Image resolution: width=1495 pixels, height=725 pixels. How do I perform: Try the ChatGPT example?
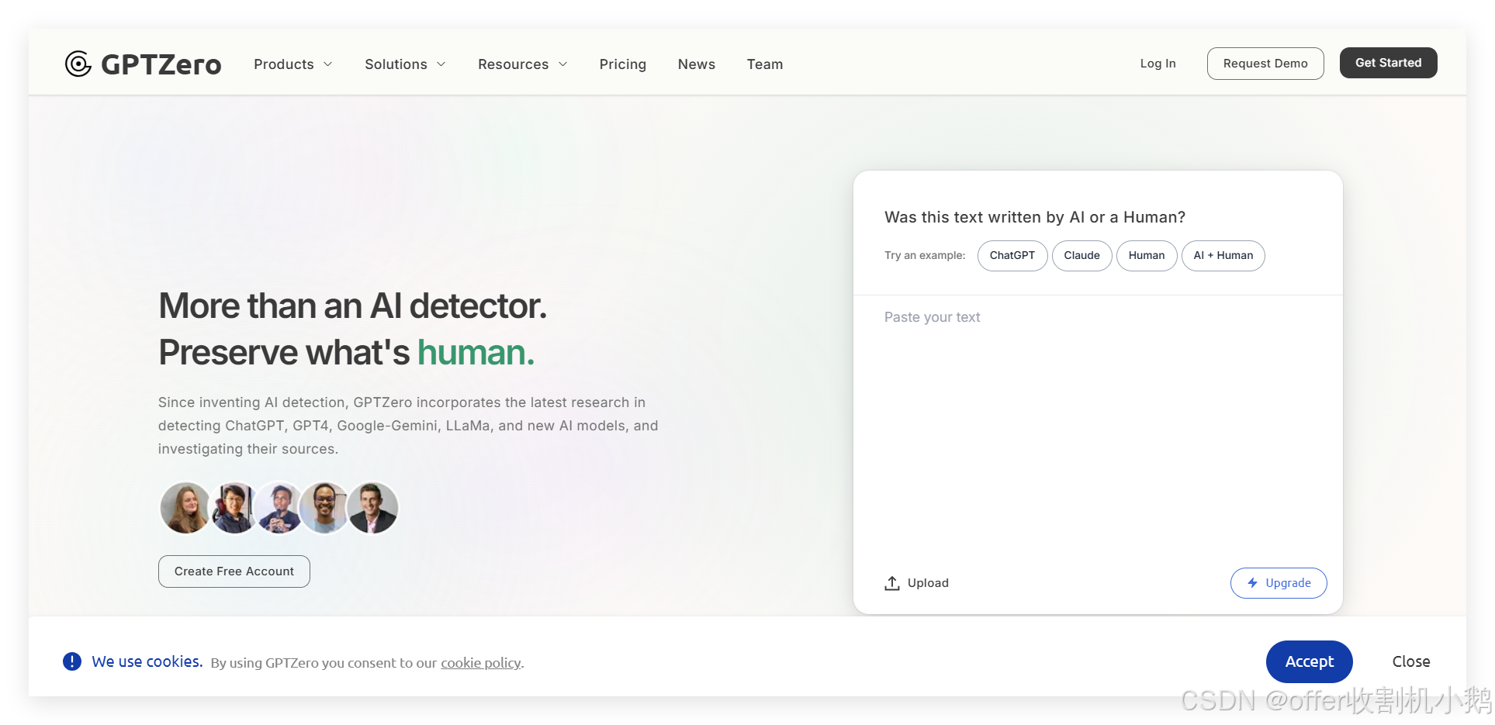[1012, 256]
